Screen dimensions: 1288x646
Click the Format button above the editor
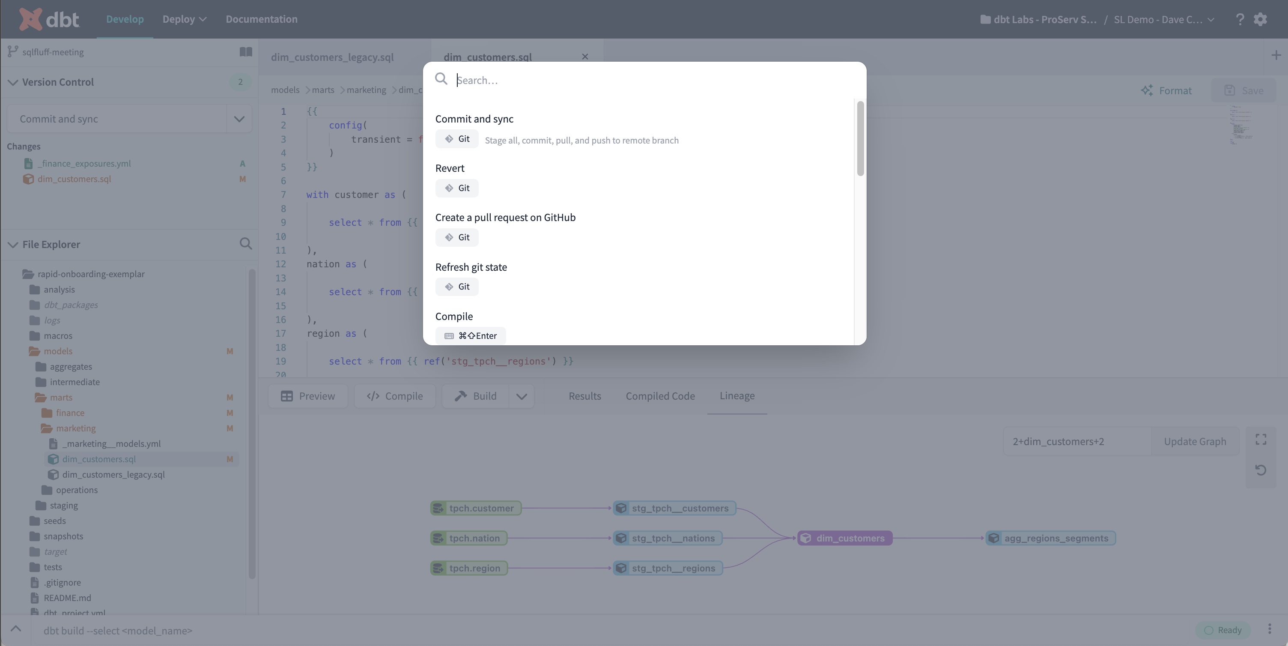pos(1167,90)
